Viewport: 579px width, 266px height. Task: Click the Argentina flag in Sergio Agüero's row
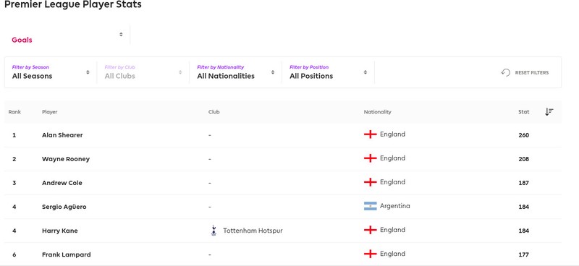coord(370,206)
